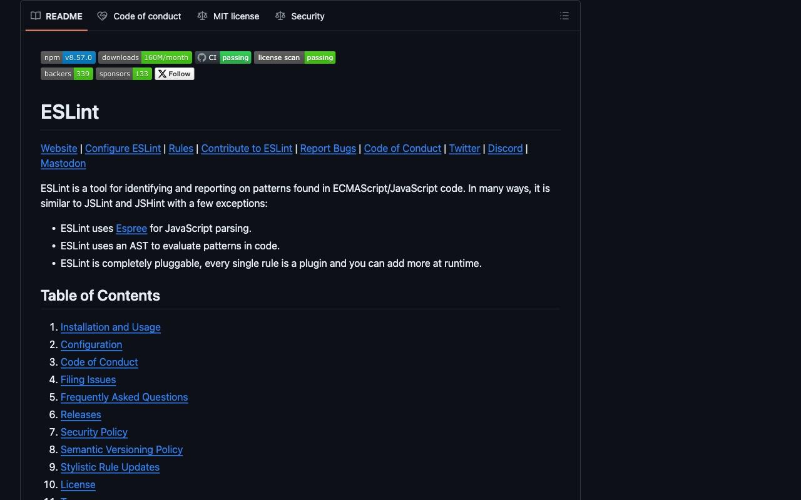Jump to Code of Conduct in contents list
The image size is (801, 500).
[x=99, y=362]
